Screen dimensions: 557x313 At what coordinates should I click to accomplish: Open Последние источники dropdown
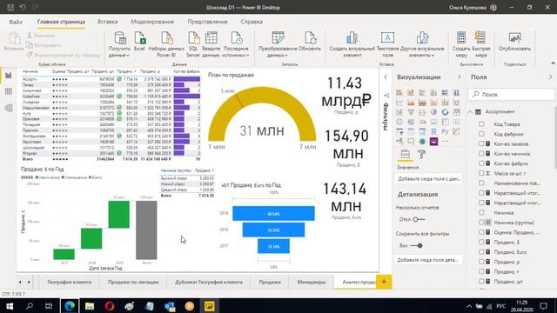click(x=236, y=44)
